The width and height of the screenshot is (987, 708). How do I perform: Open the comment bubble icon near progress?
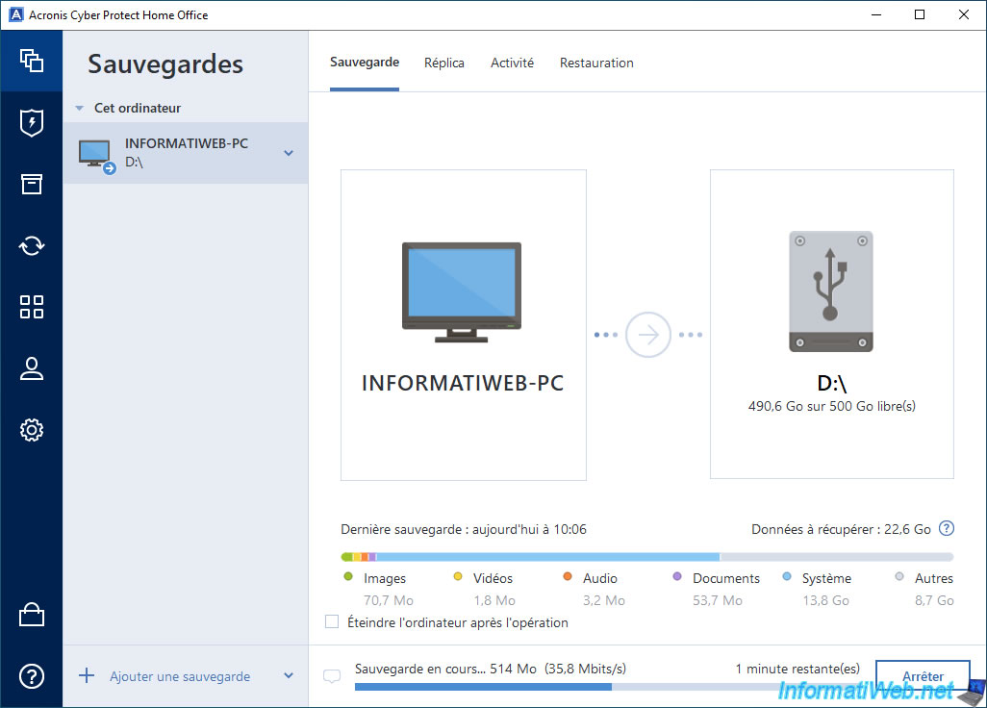click(x=332, y=676)
